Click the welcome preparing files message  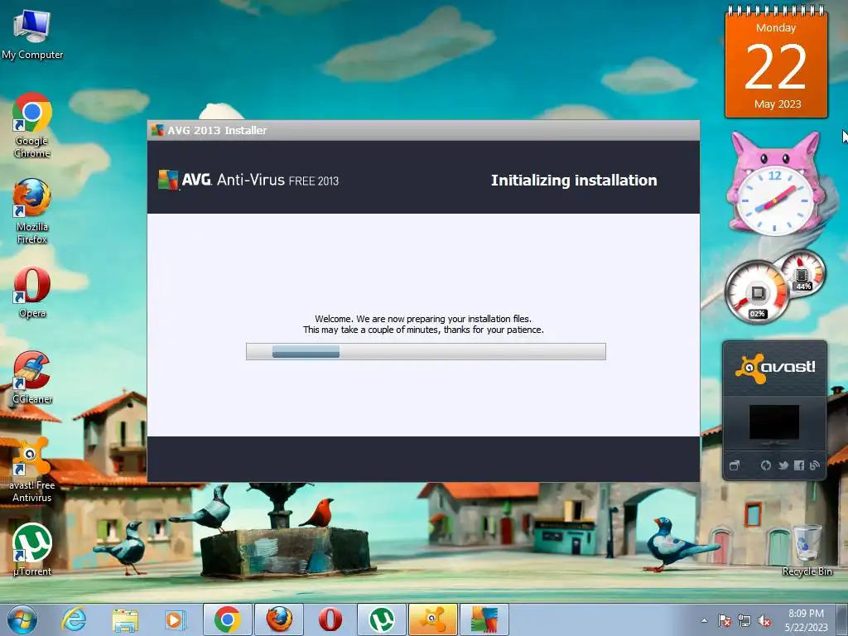pyautogui.click(x=423, y=324)
